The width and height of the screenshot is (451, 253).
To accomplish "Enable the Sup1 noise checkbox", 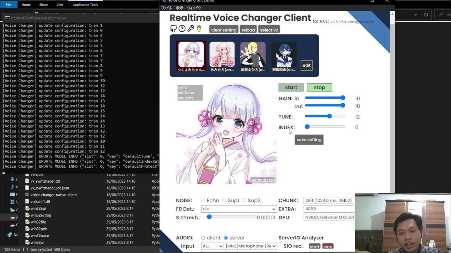I will pos(224,200).
